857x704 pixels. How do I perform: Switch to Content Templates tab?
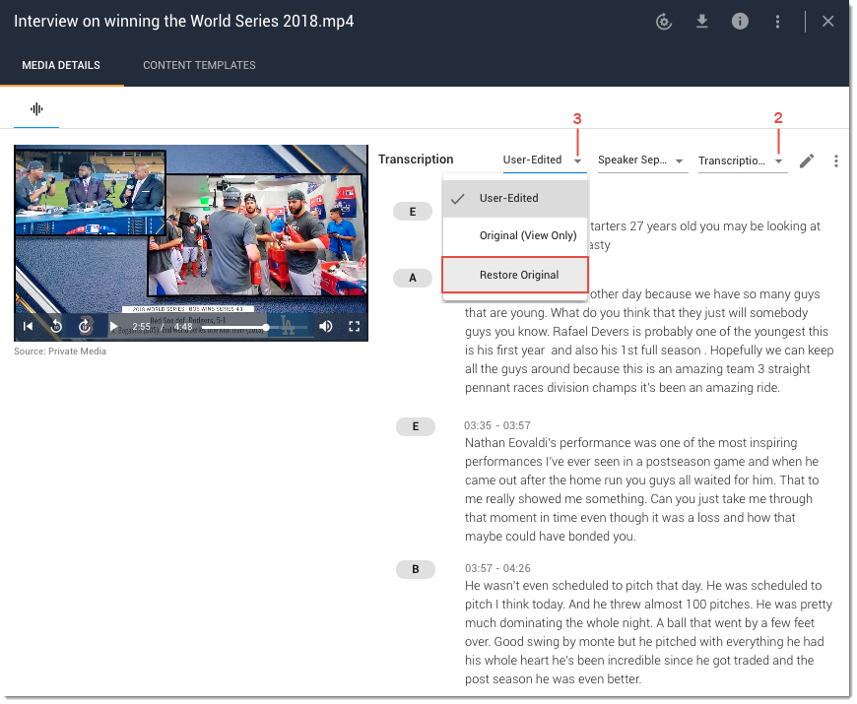199,65
